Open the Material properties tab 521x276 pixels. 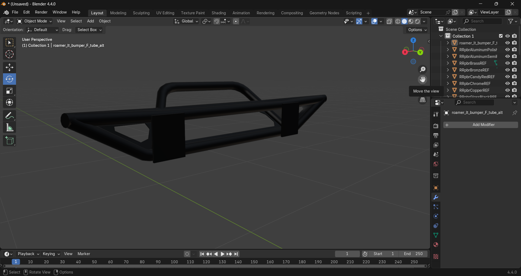coord(436,245)
